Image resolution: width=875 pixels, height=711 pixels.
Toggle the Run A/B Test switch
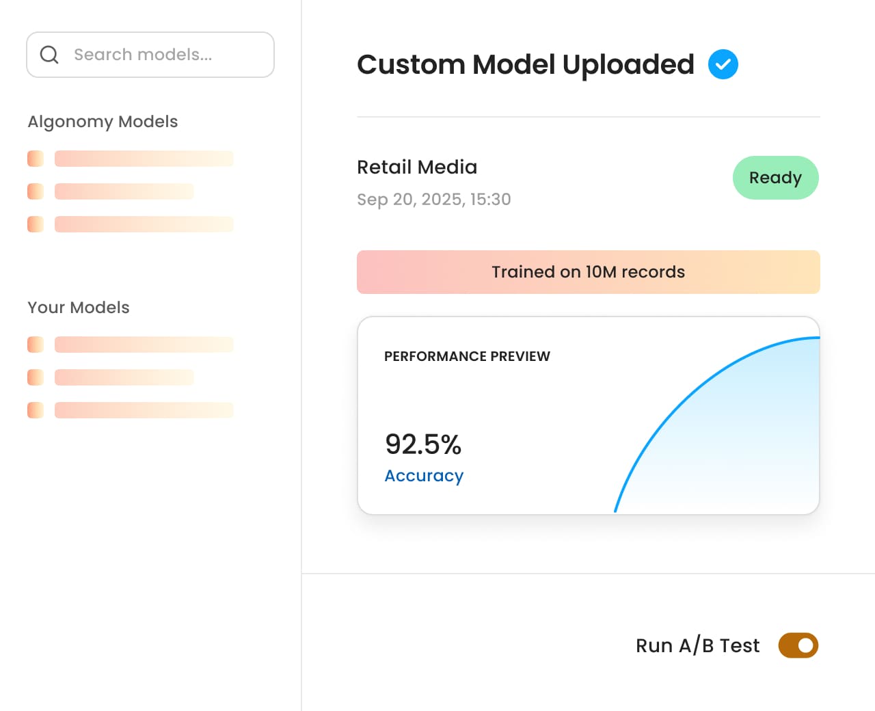[798, 645]
